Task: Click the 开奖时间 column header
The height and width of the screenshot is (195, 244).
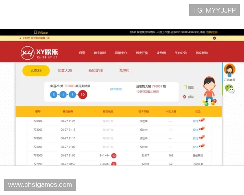Action: click(x=68, y=111)
